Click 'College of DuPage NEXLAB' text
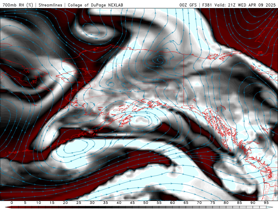 pos(95,5)
